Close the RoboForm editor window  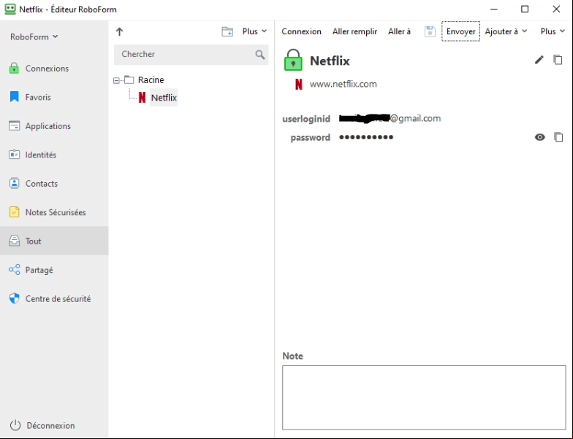(x=556, y=9)
